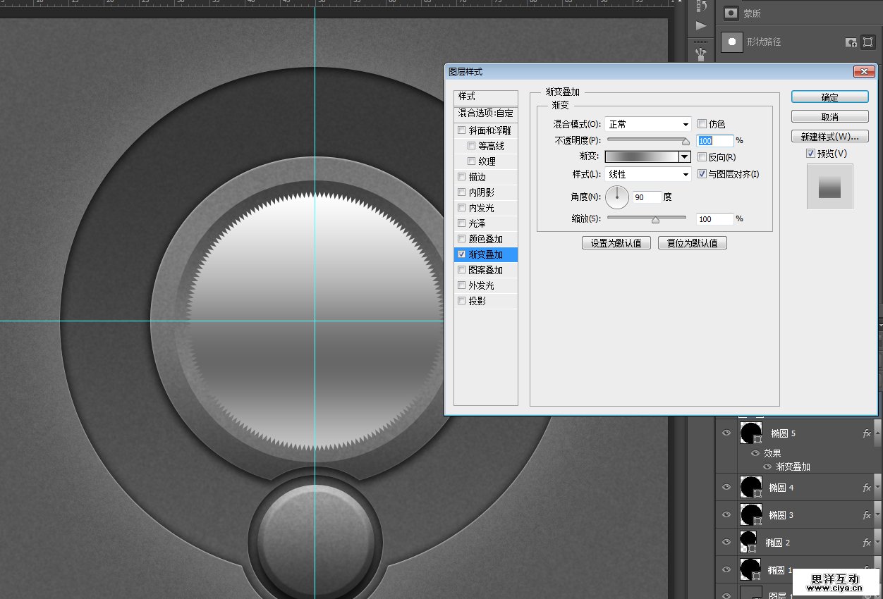Viewport: 883px width, 599px height.
Task: Click the add pixel mask icon
Action: [x=851, y=42]
